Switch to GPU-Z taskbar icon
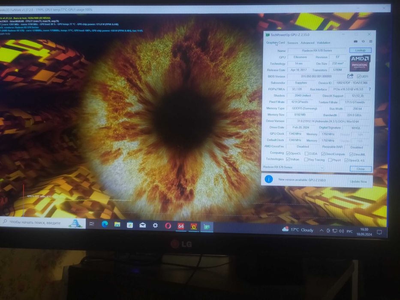Image resolution: width=400 pixels, height=300 pixels. [207, 227]
